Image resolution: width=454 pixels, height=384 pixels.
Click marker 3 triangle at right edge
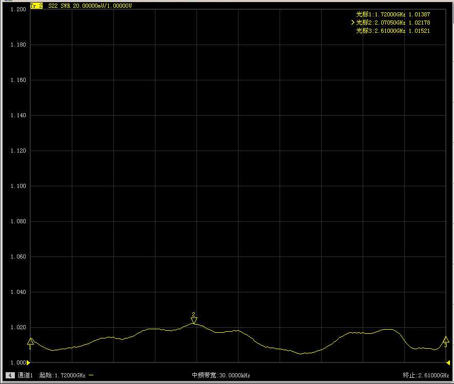tap(446, 339)
